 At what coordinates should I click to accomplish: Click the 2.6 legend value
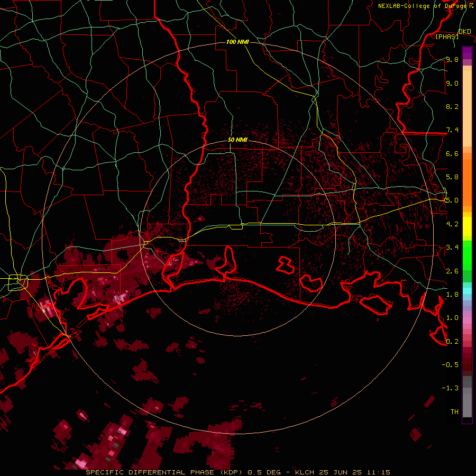click(452, 271)
